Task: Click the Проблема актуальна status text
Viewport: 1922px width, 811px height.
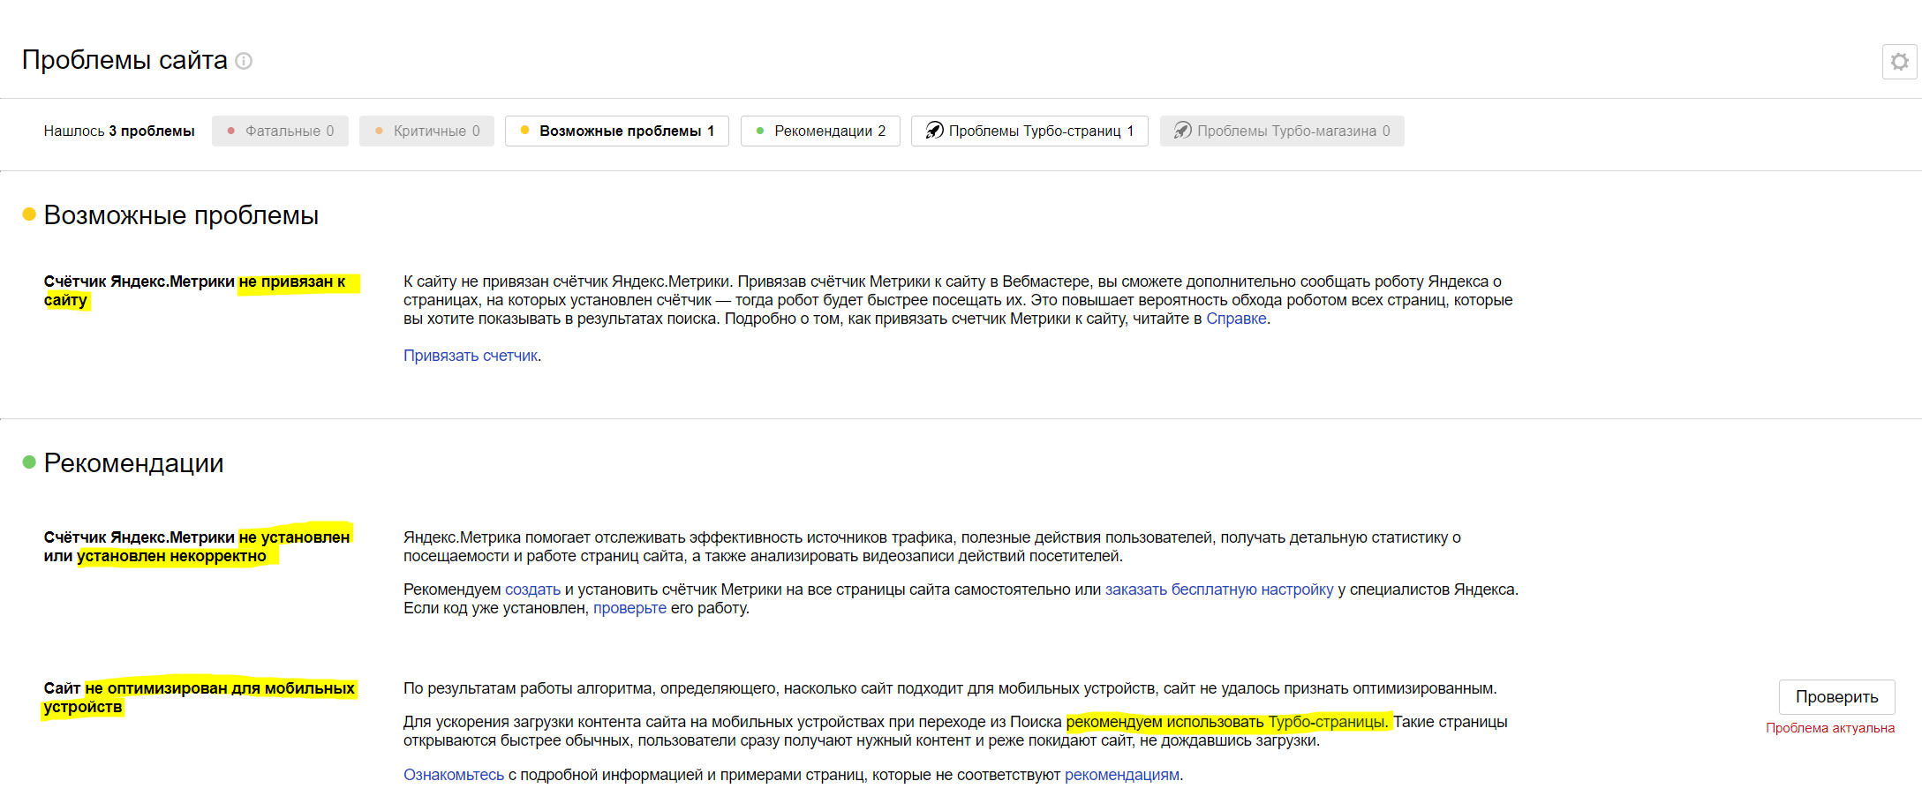Action: pyautogui.click(x=1830, y=728)
